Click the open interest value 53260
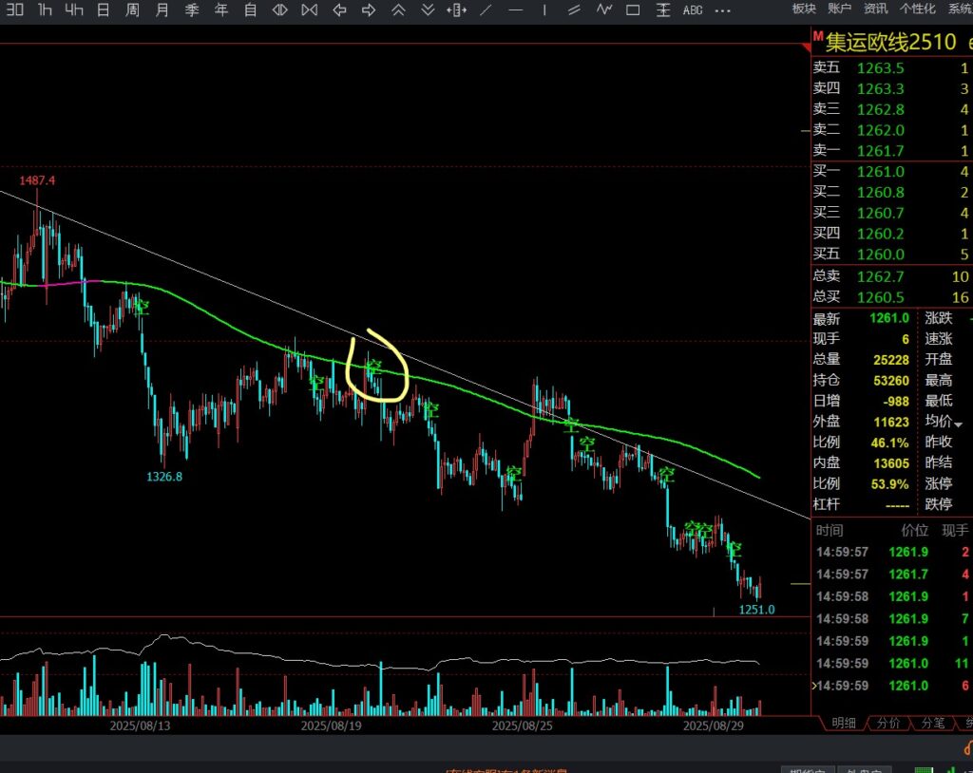This screenshot has height=773, width=973. [x=891, y=380]
